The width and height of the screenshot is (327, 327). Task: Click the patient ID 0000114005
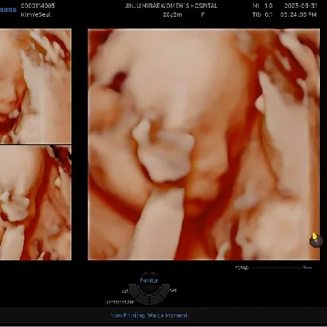(38, 6)
